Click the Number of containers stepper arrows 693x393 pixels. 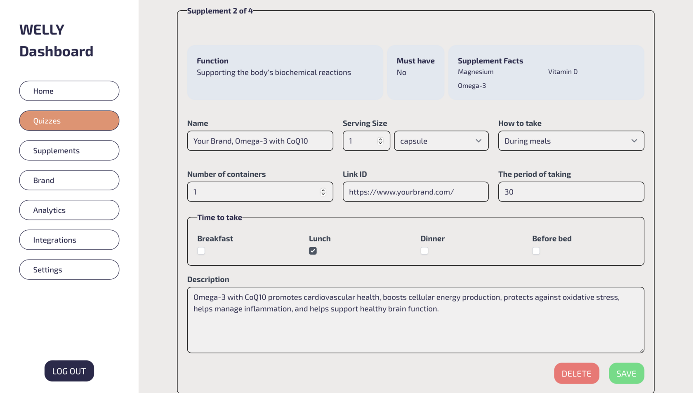coord(323,192)
